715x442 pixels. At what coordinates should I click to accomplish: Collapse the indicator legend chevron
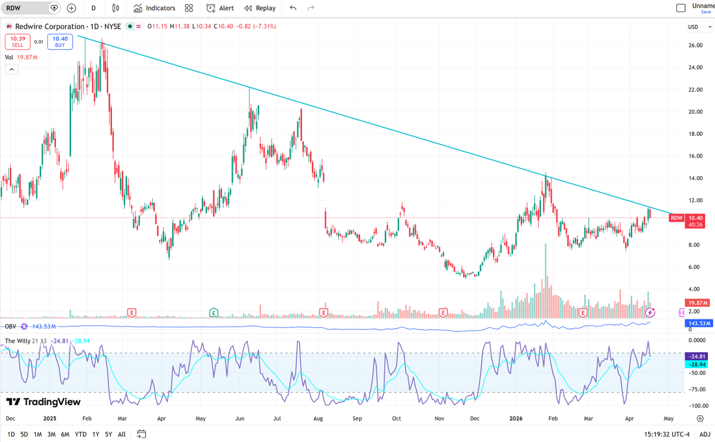(11, 69)
